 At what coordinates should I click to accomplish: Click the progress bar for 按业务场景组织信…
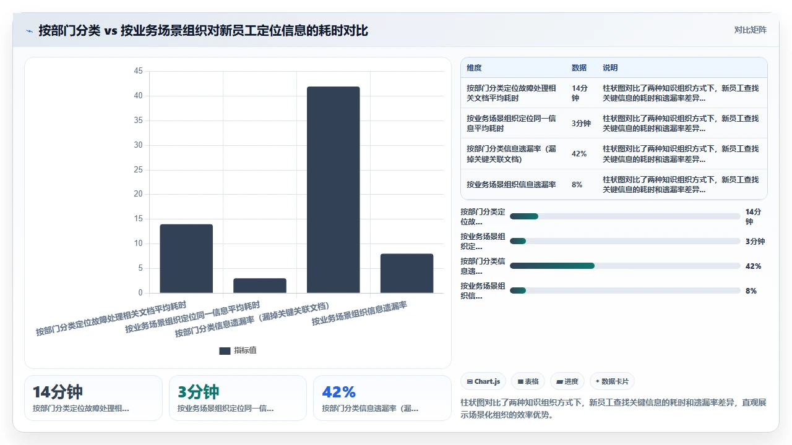(625, 290)
